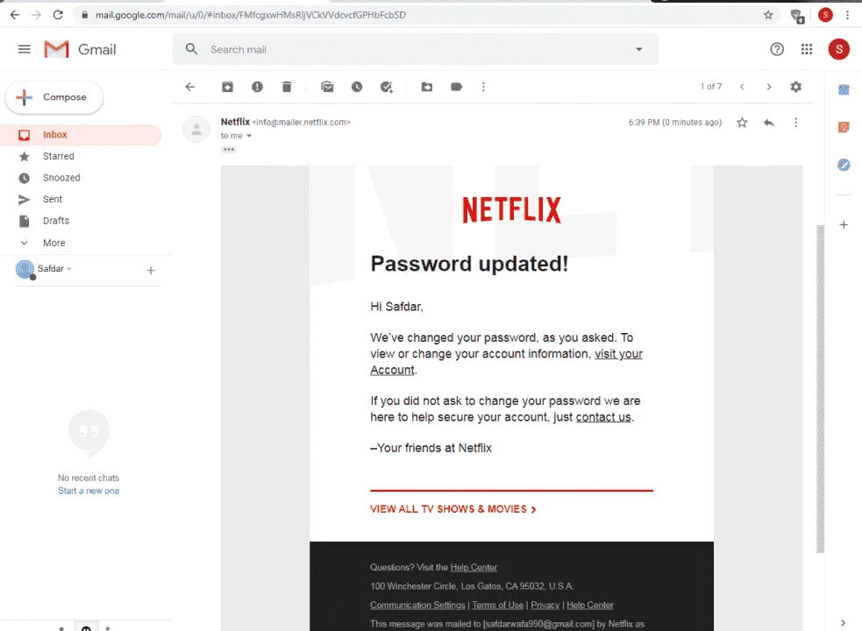Image resolution: width=862 pixels, height=631 pixels.
Task: Snooze this email
Action: point(357,87)
